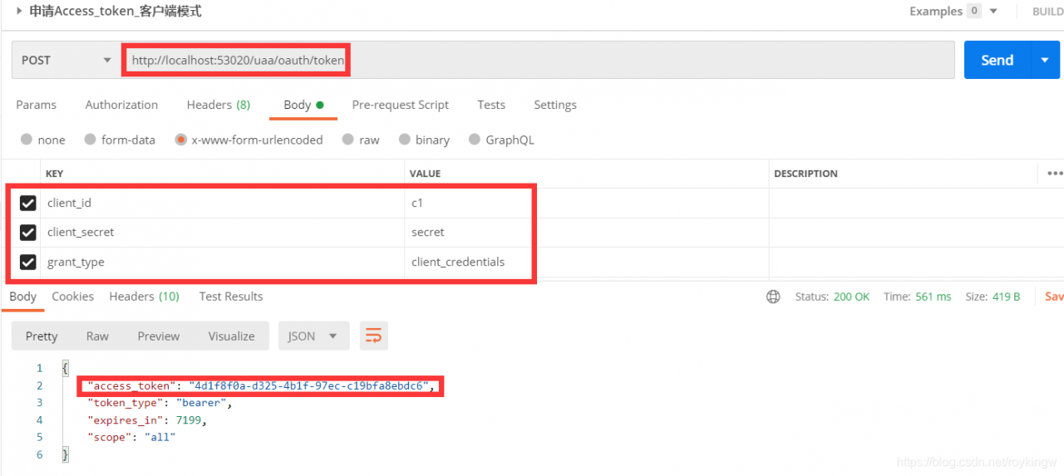Open the three-dots column options menu

click(1054, 174)
